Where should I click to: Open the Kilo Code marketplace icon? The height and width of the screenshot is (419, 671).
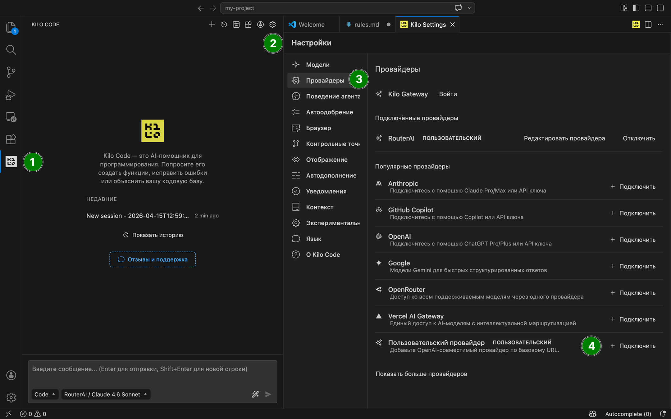pos(248,24)
